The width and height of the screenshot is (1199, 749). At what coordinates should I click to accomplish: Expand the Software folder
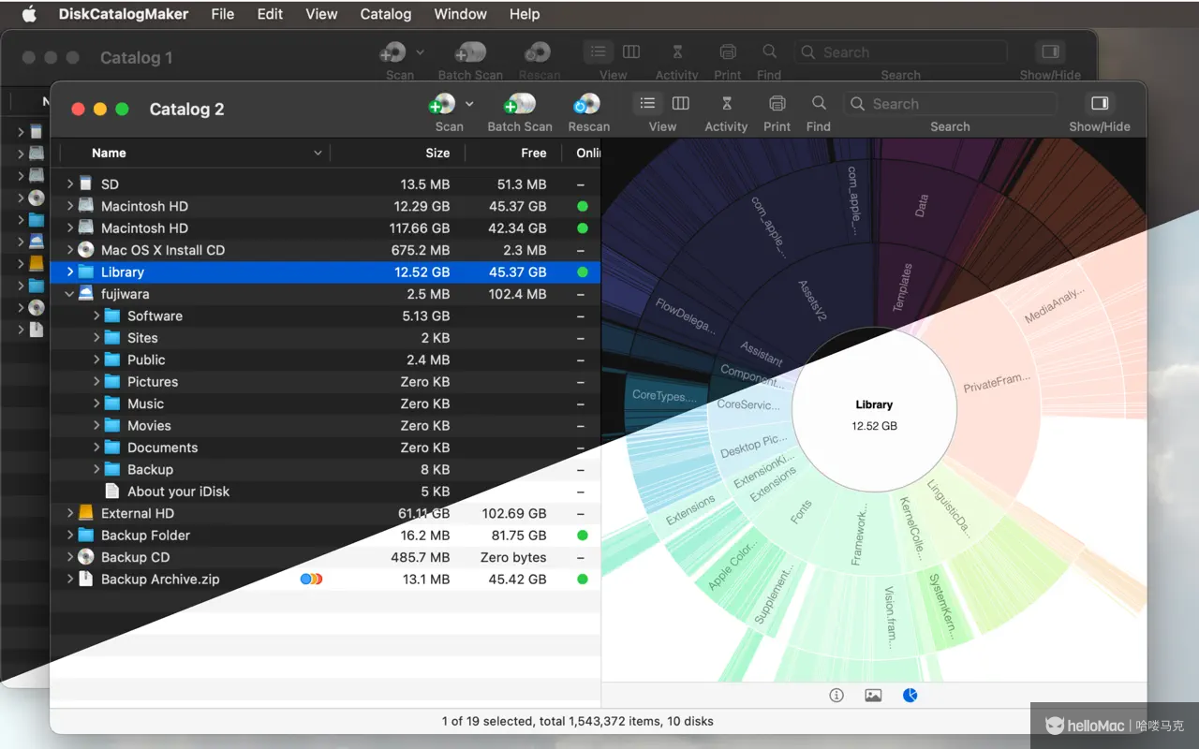[96, 316]
